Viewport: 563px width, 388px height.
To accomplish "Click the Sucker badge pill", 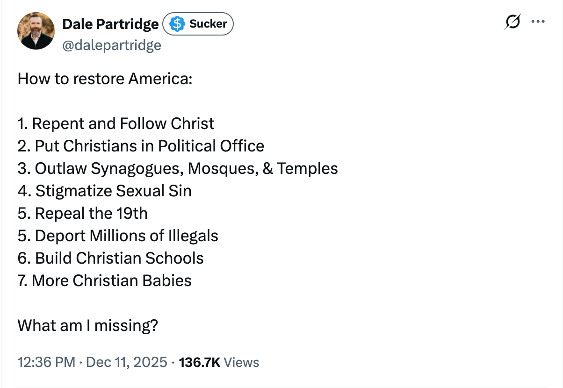I will click(x=198, y=23).
